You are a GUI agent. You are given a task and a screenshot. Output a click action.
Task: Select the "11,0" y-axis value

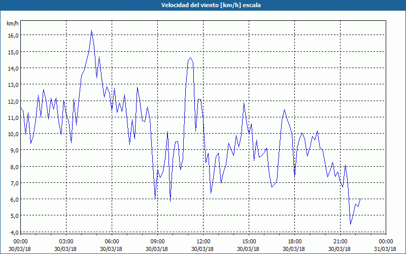13,118
